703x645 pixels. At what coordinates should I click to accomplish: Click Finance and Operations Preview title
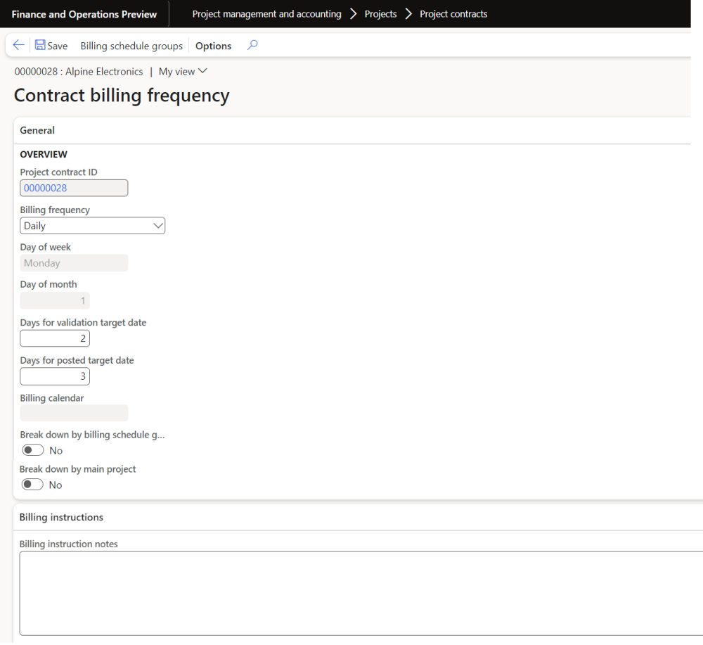pos(84,14)
